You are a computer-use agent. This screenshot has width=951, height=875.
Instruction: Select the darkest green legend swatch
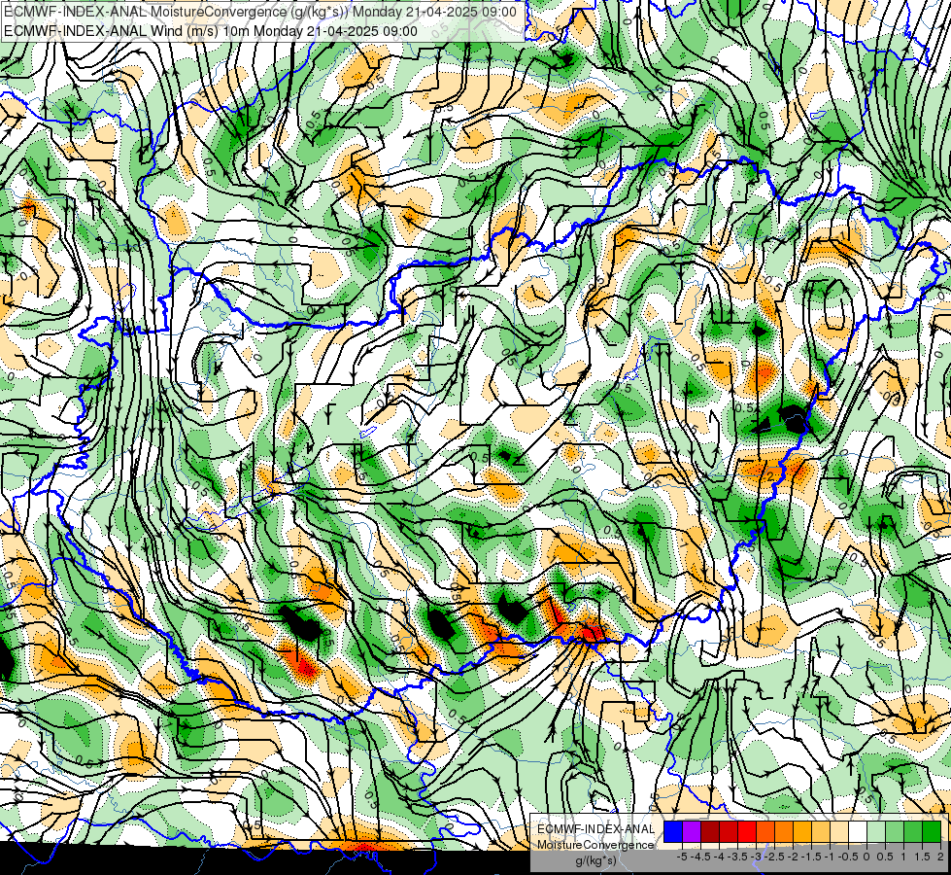pos(932,832)
